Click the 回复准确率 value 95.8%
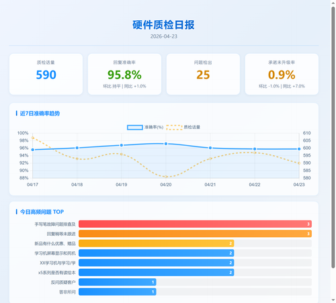Screen dimensions: 336x303 pos(124,75)
